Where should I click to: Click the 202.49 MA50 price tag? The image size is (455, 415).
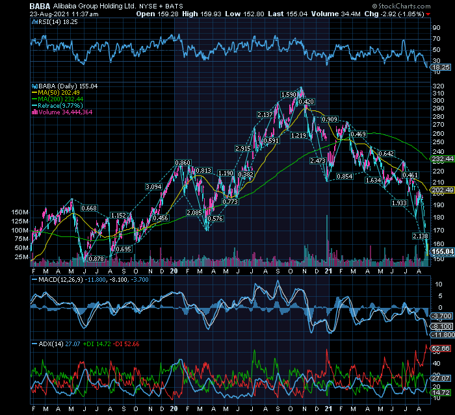tap(442, 190)
